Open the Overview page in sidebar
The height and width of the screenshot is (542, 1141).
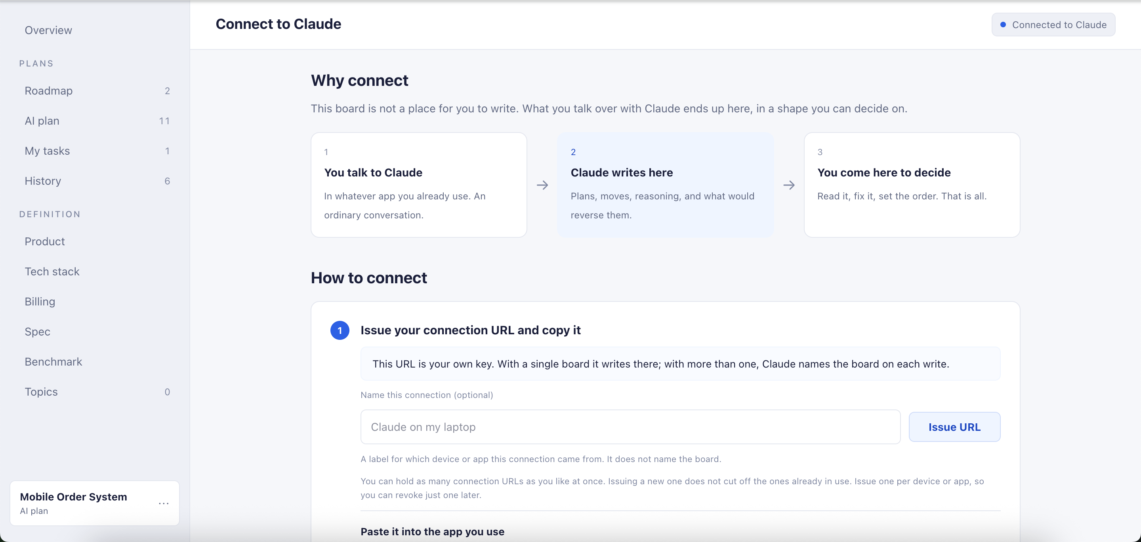click(x=48, y=30)
